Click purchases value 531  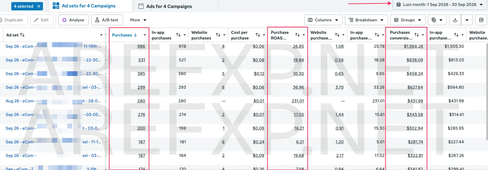[142, 60]
